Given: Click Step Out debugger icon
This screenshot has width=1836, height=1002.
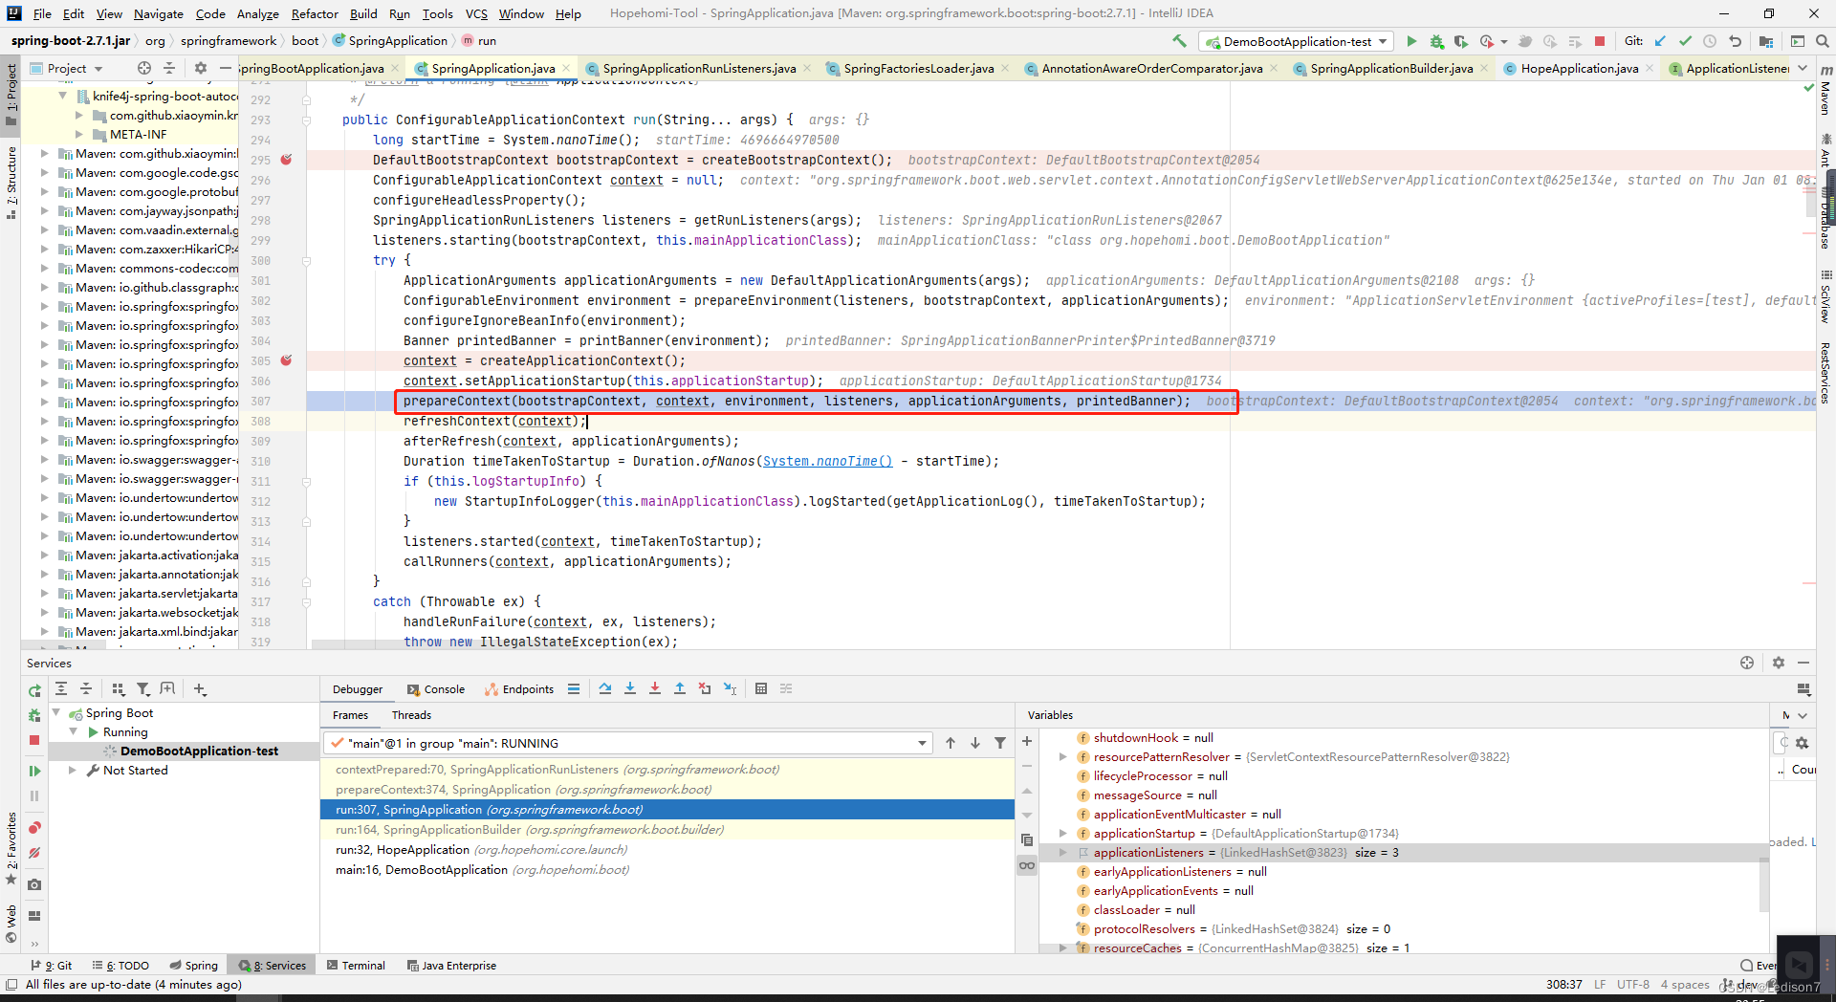Looking at the screenshot, I should coord(680,688).
